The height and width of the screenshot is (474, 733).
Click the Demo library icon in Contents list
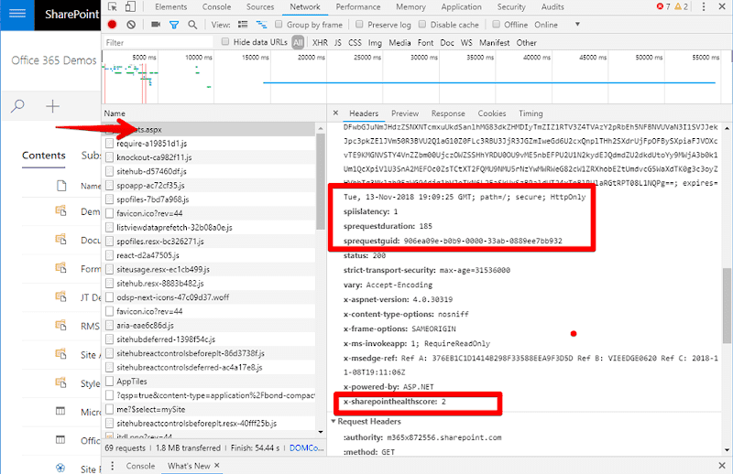(x=60, y=210)
